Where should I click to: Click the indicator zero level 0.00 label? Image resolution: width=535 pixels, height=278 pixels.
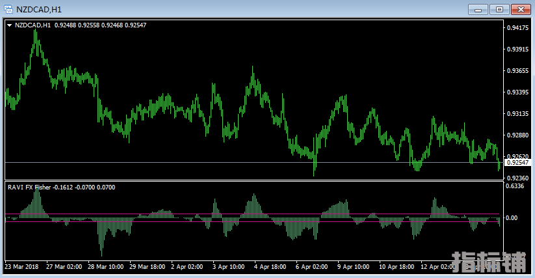(x=512, y=218)
